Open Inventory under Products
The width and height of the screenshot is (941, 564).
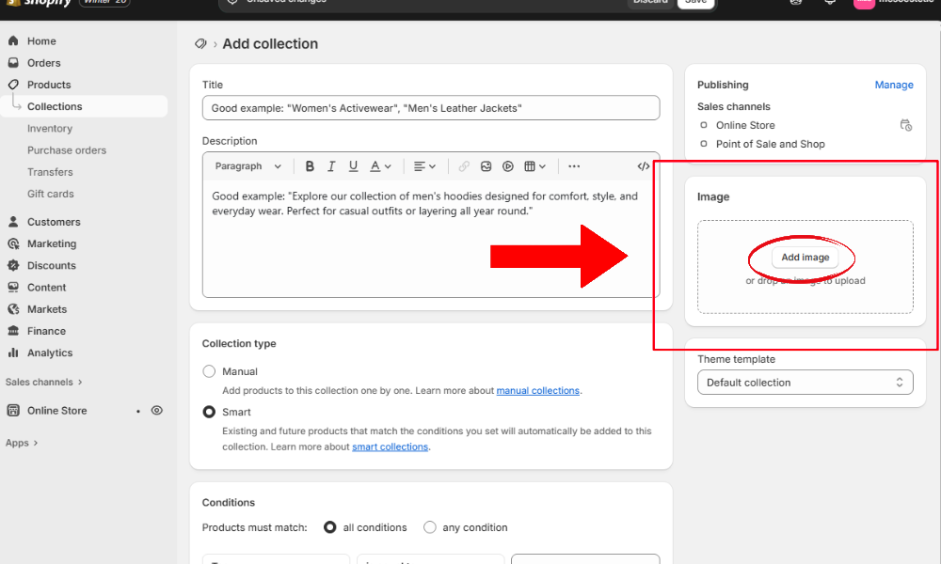[50, 129]
